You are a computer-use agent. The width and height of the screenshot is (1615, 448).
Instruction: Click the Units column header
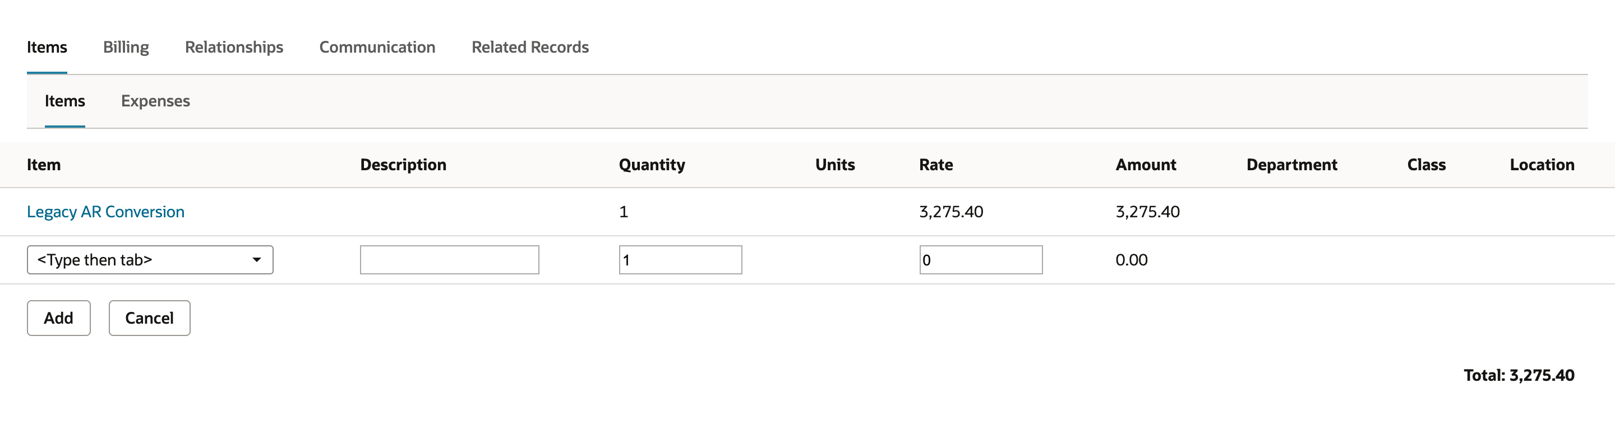(835, 165)
